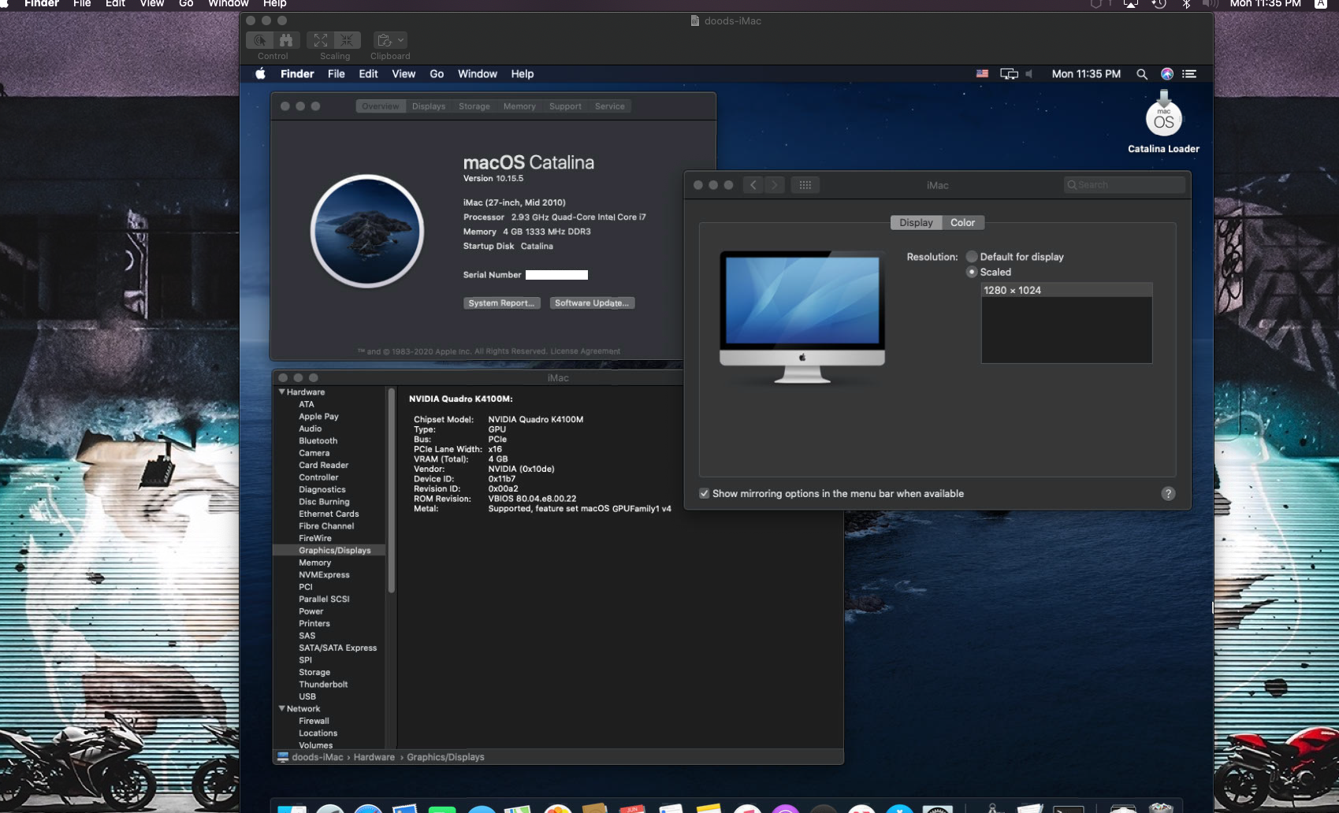Click the Software Update button
The height and width of the screenshot is (813, 1339).
[x=592, y=303]
